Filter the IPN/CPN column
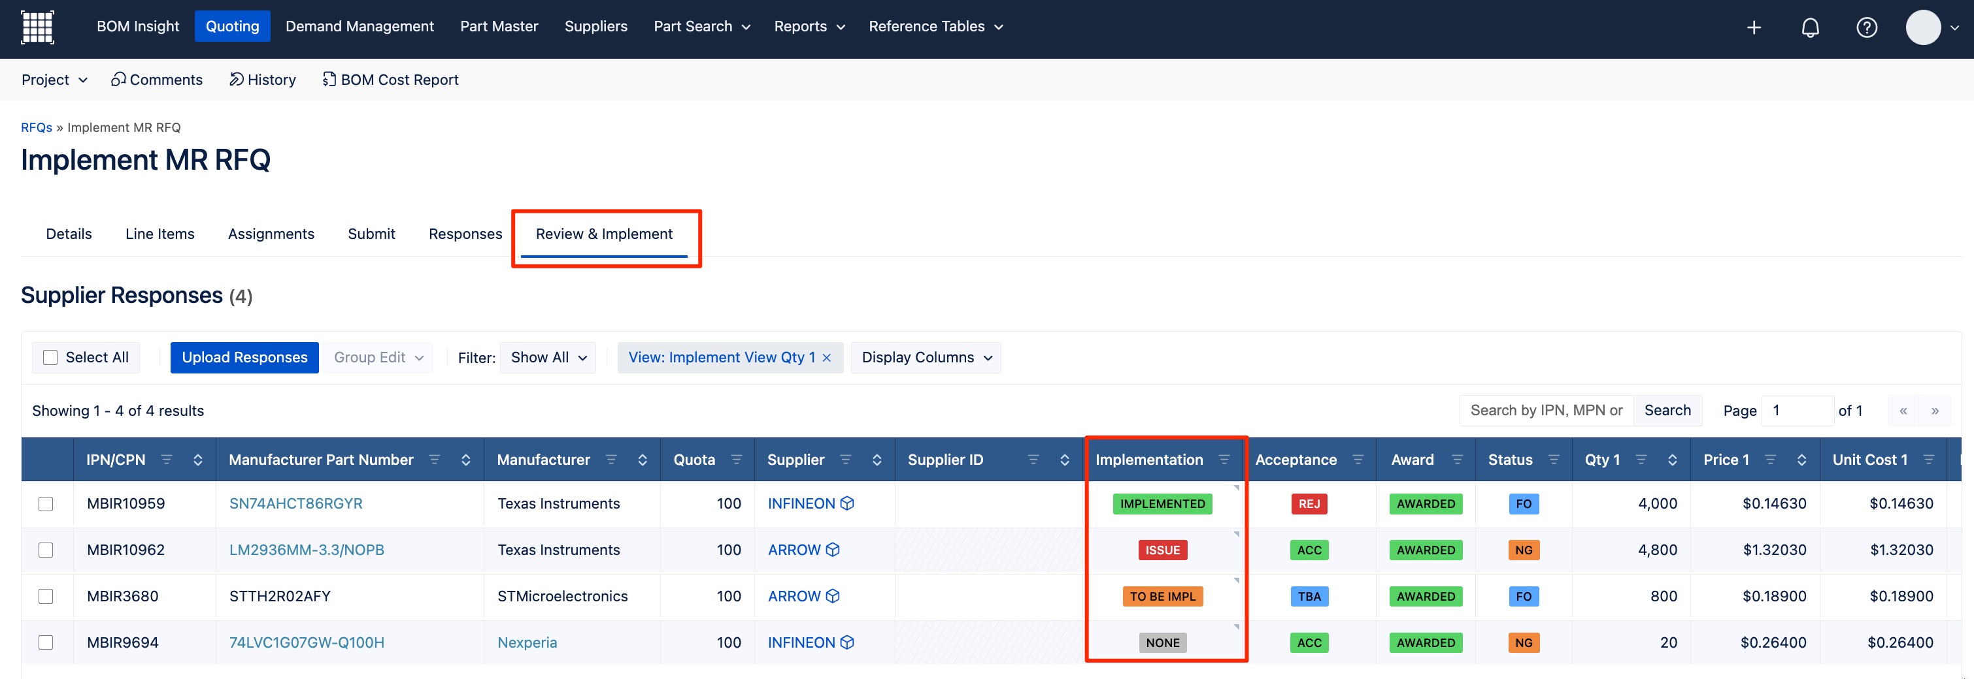 coord(166,459)
